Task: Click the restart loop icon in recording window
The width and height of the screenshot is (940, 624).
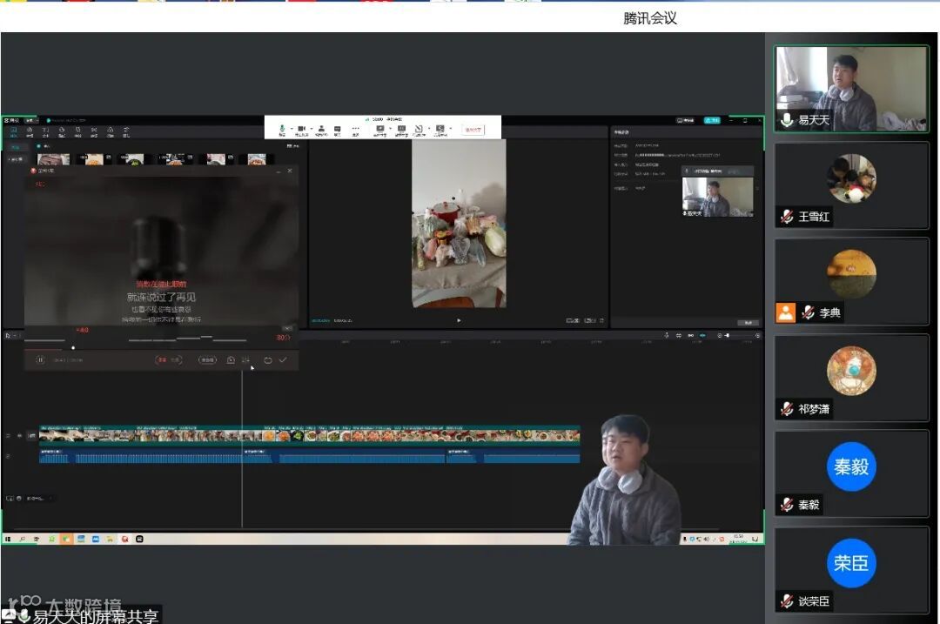Action: click(x=268, y=360)
